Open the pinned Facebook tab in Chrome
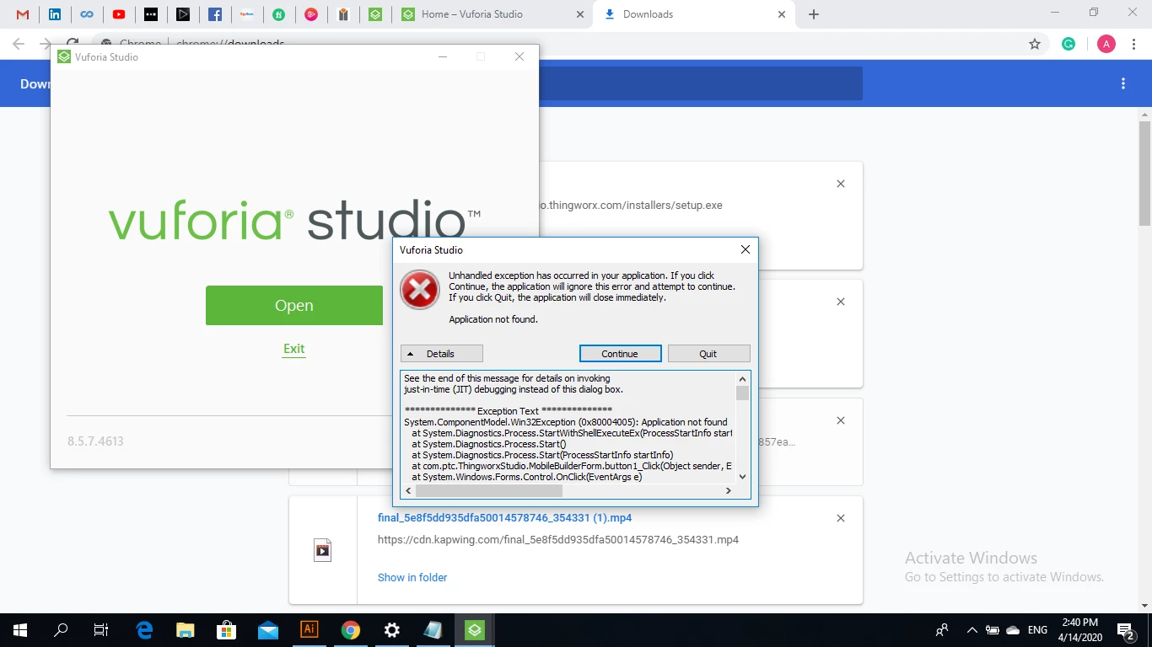This screenshot has width=1152, height=647. [x=215, y=14]
